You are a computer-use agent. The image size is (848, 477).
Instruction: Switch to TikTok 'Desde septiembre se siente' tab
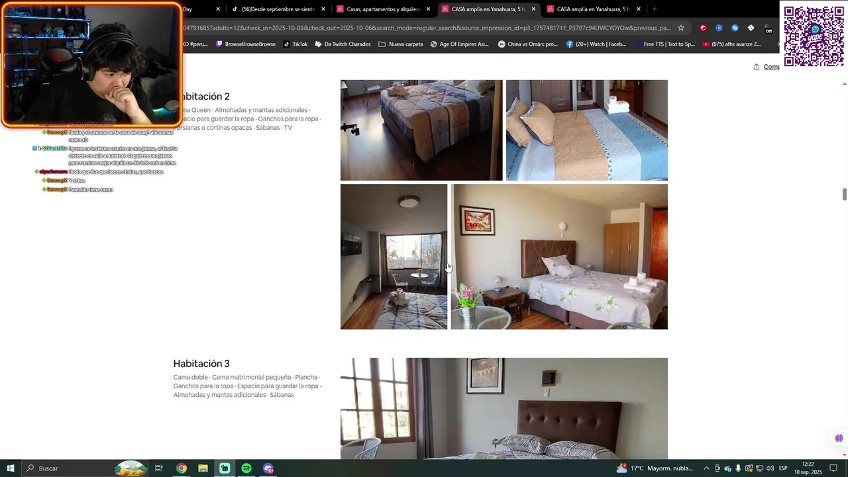coord(278,9)
